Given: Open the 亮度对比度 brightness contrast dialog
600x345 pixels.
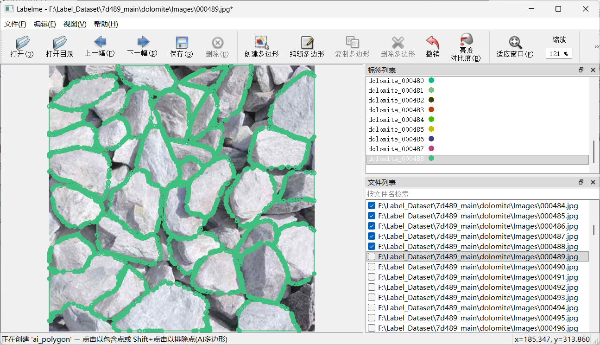Looking at the screenshot, I should click(x=467, y=46).
